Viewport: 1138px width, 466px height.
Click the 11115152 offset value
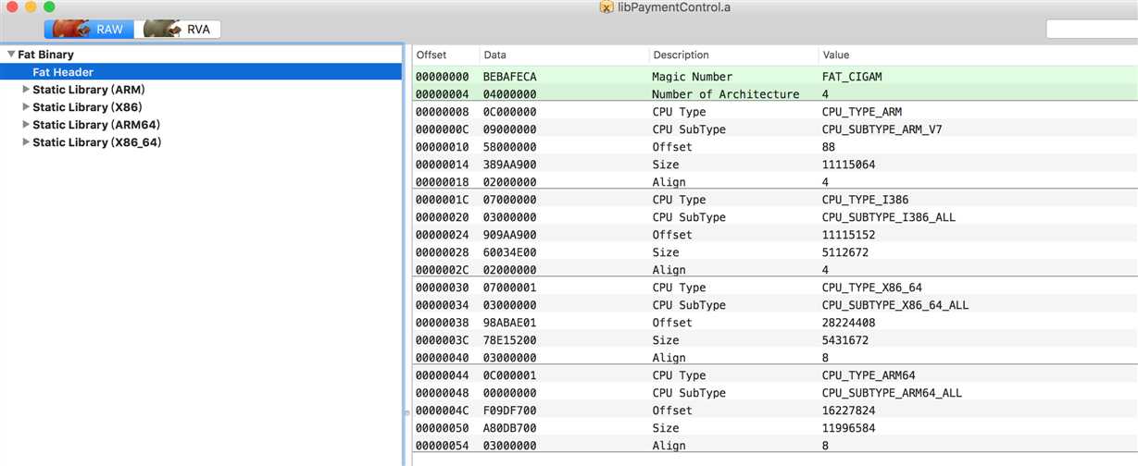coord(848,235)
